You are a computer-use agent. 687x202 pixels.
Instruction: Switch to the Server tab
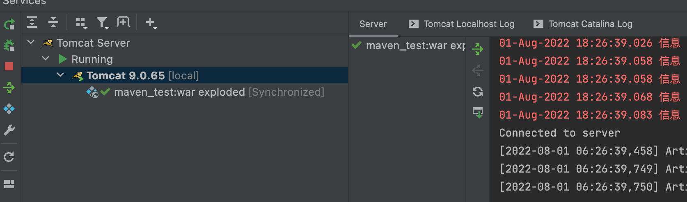coord(373,24)
